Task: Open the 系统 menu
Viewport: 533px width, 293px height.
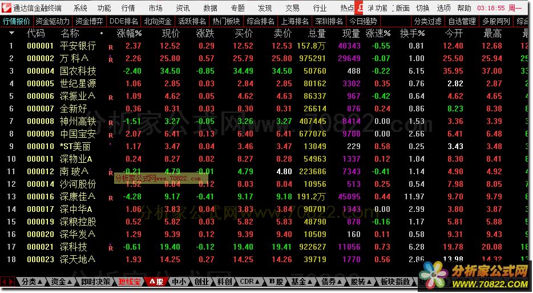Action: pyautogui.click(x=80, y=8)
